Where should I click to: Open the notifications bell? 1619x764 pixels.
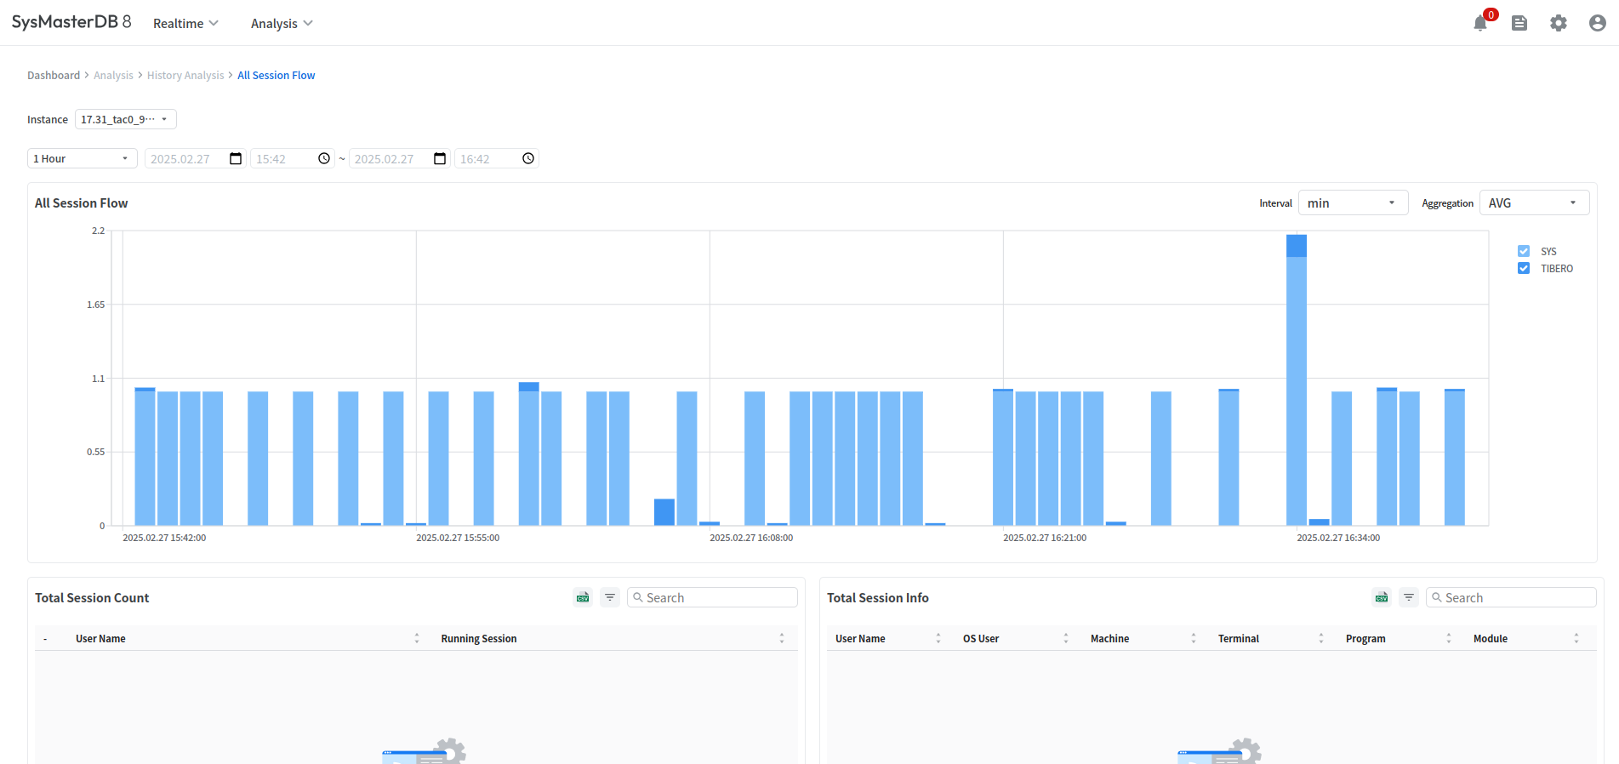(1480, 23)
